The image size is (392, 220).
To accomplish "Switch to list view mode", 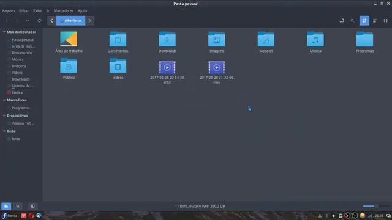I will tap(375, 21).
